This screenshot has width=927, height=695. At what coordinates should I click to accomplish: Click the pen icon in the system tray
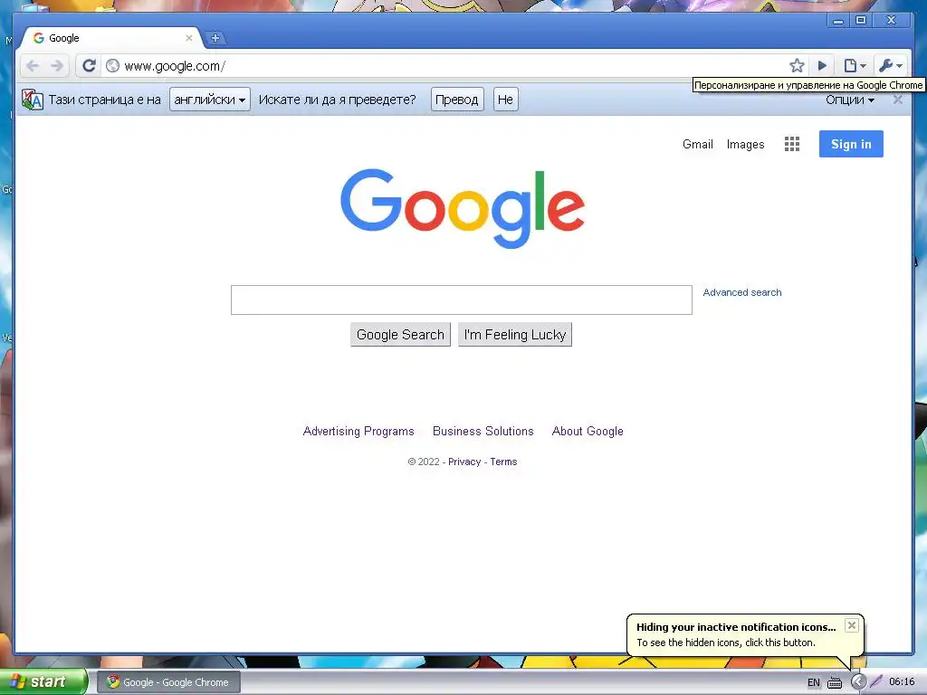click(x=876, y=681)
